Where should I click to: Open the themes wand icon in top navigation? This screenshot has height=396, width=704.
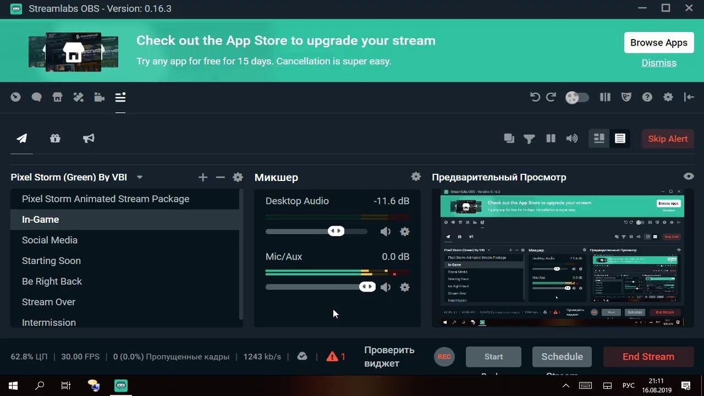(78, 97)
